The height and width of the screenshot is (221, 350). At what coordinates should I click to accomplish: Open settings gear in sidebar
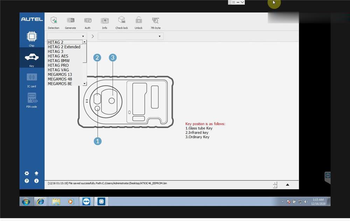27,173
